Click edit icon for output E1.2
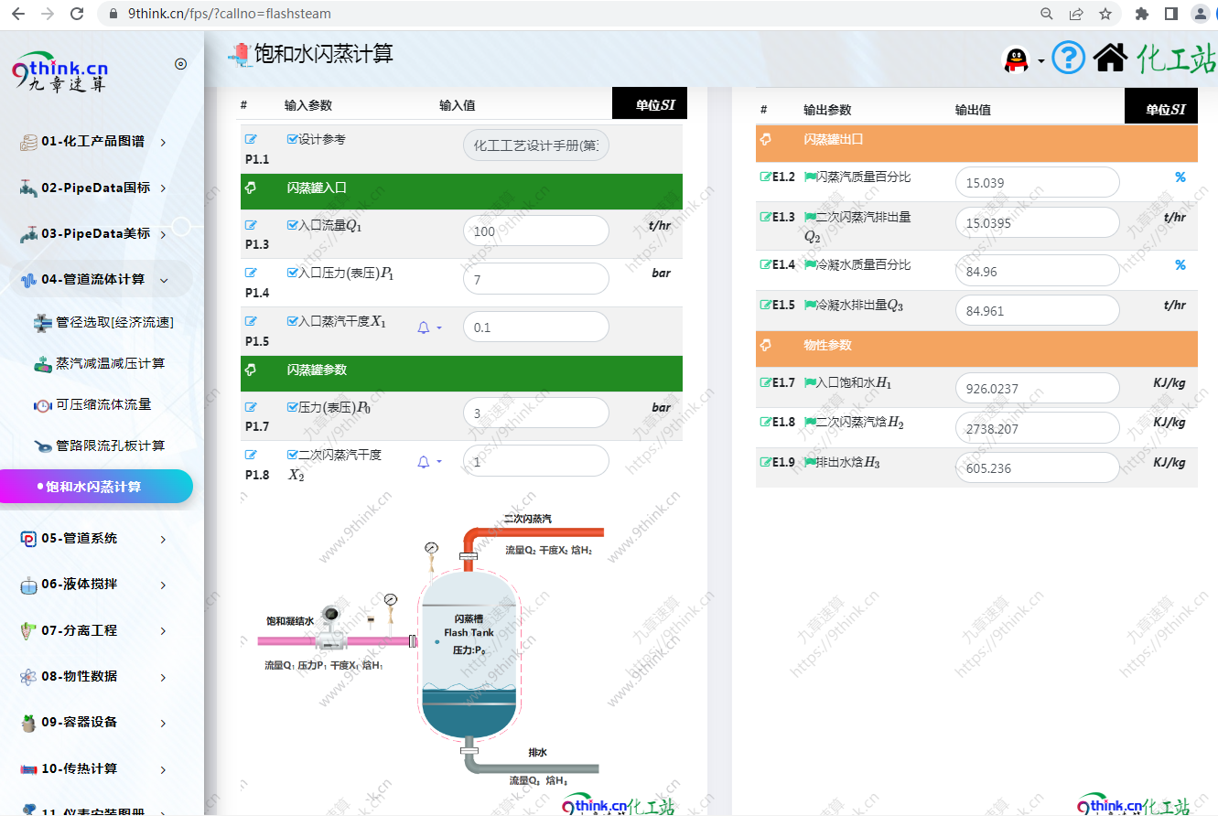 tap(765, 177)
